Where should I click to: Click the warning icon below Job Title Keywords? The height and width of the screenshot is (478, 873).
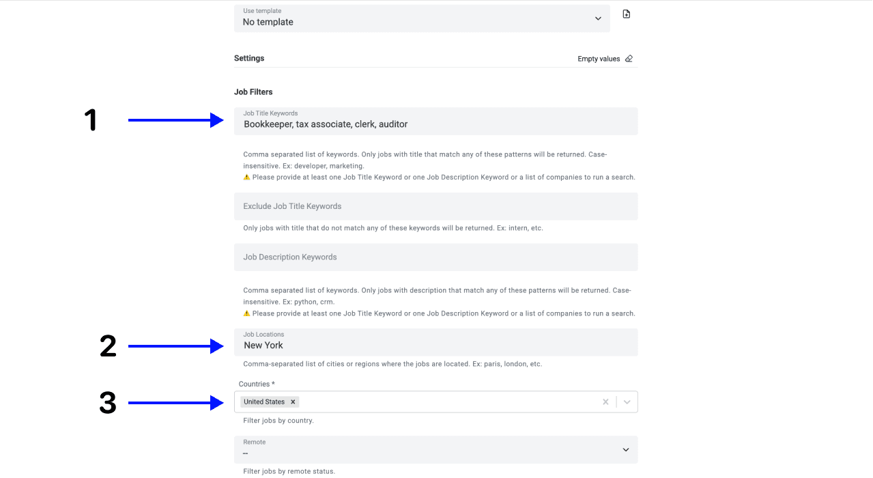pyautogui.click(x=246, y=177)
